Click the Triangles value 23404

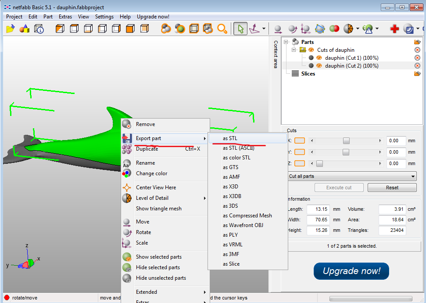(392, 230)
